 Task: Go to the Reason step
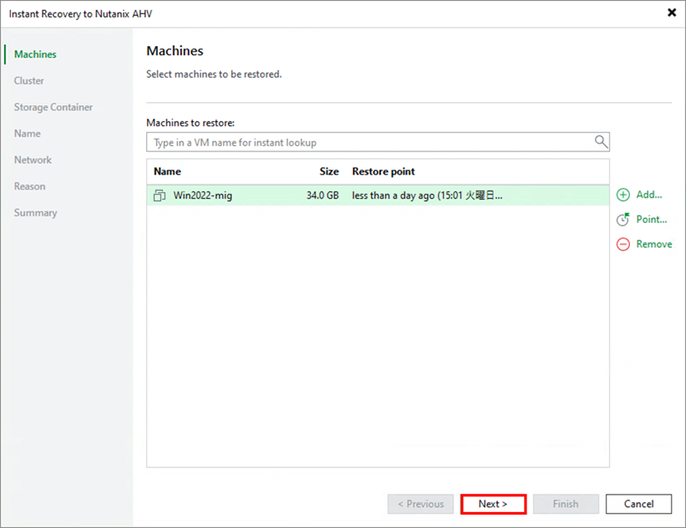coord(30,186)
